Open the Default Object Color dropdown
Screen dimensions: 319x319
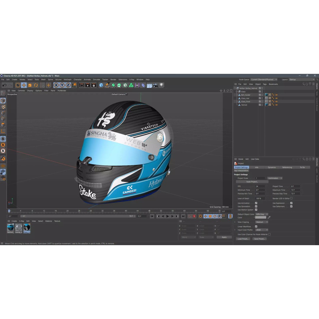262,214
